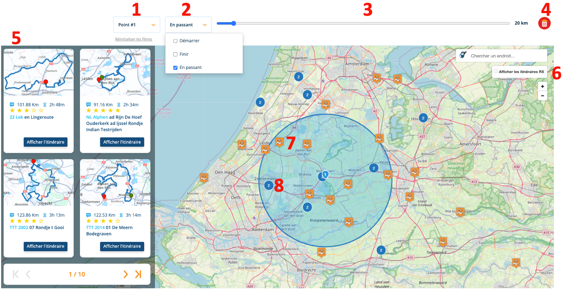
Task: Click the blue cluster marker near Hoofddorp
Action: pos(307,95)
